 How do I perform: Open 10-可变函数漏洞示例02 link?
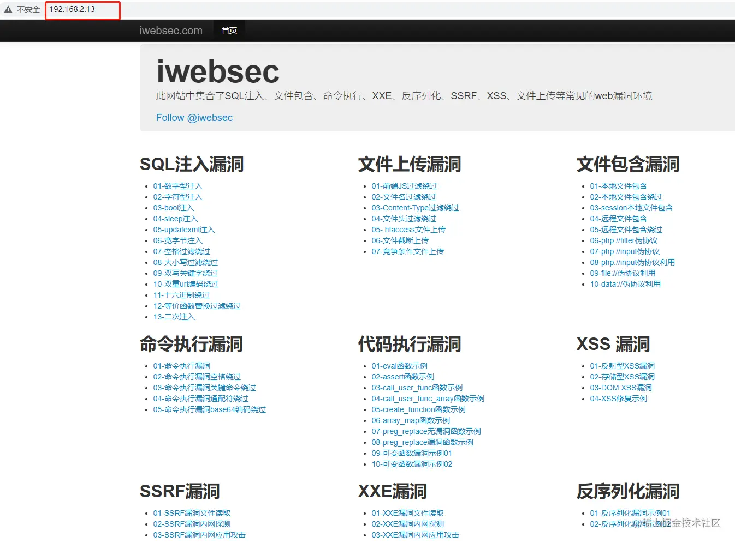pos(412,464)
